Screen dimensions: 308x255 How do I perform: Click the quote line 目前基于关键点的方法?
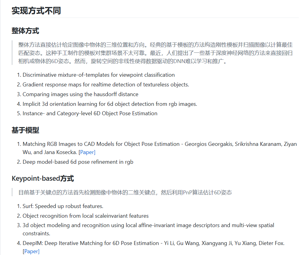pos(125,192)
